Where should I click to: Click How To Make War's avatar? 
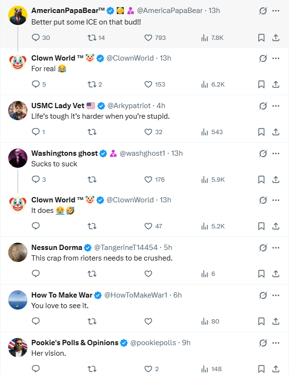point(18,299)
